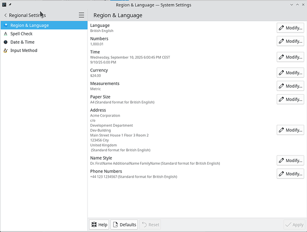Click the Help button
Viewport: 307px width, 232px height.
pos(99,225)
